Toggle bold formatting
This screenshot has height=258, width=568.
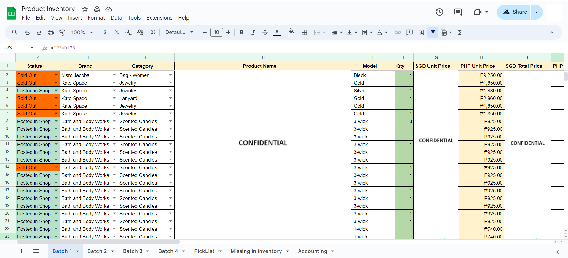tap(242, 32)
